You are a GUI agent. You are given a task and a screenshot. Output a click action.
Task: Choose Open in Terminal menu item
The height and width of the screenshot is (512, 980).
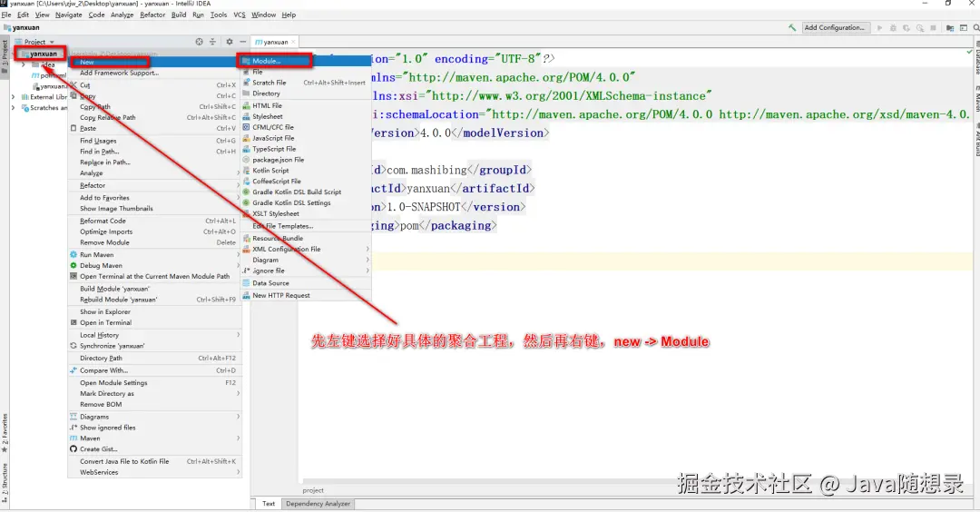(155, 322)
